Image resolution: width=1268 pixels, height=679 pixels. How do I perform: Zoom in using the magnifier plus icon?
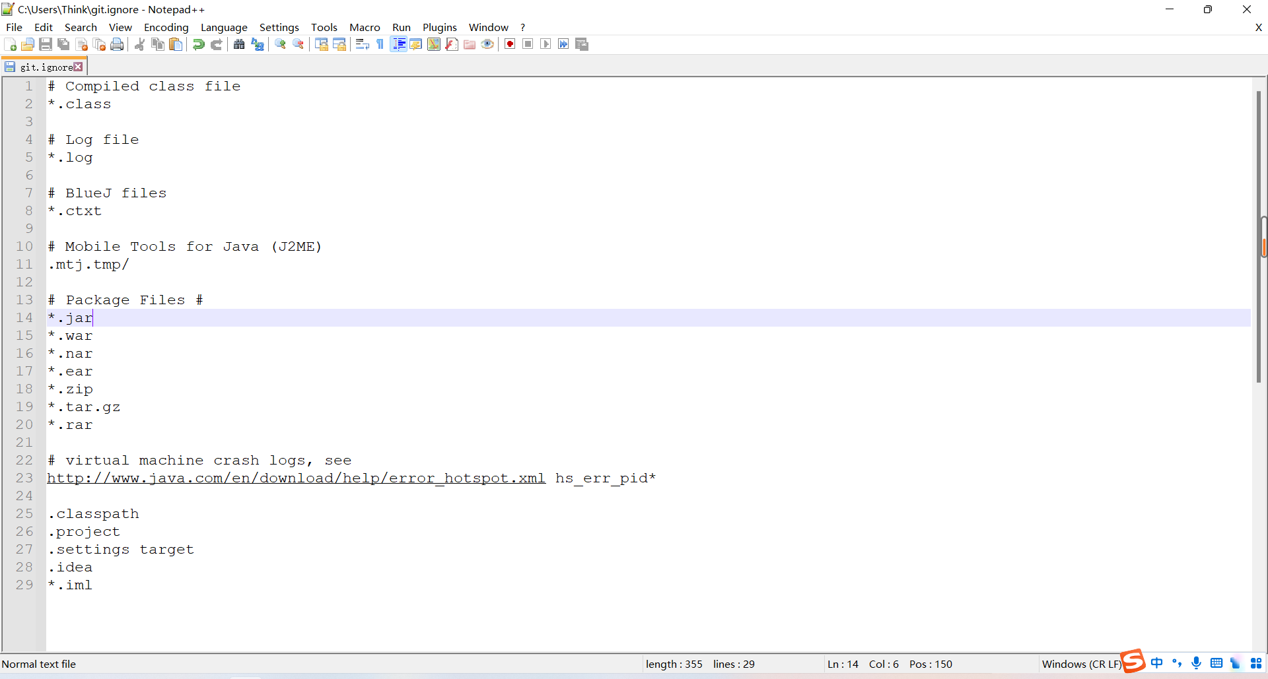click(281, 44)
